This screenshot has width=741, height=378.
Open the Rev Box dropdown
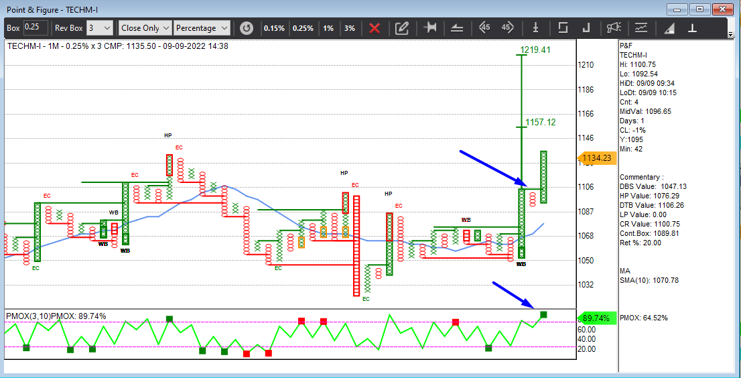(100, 28)
